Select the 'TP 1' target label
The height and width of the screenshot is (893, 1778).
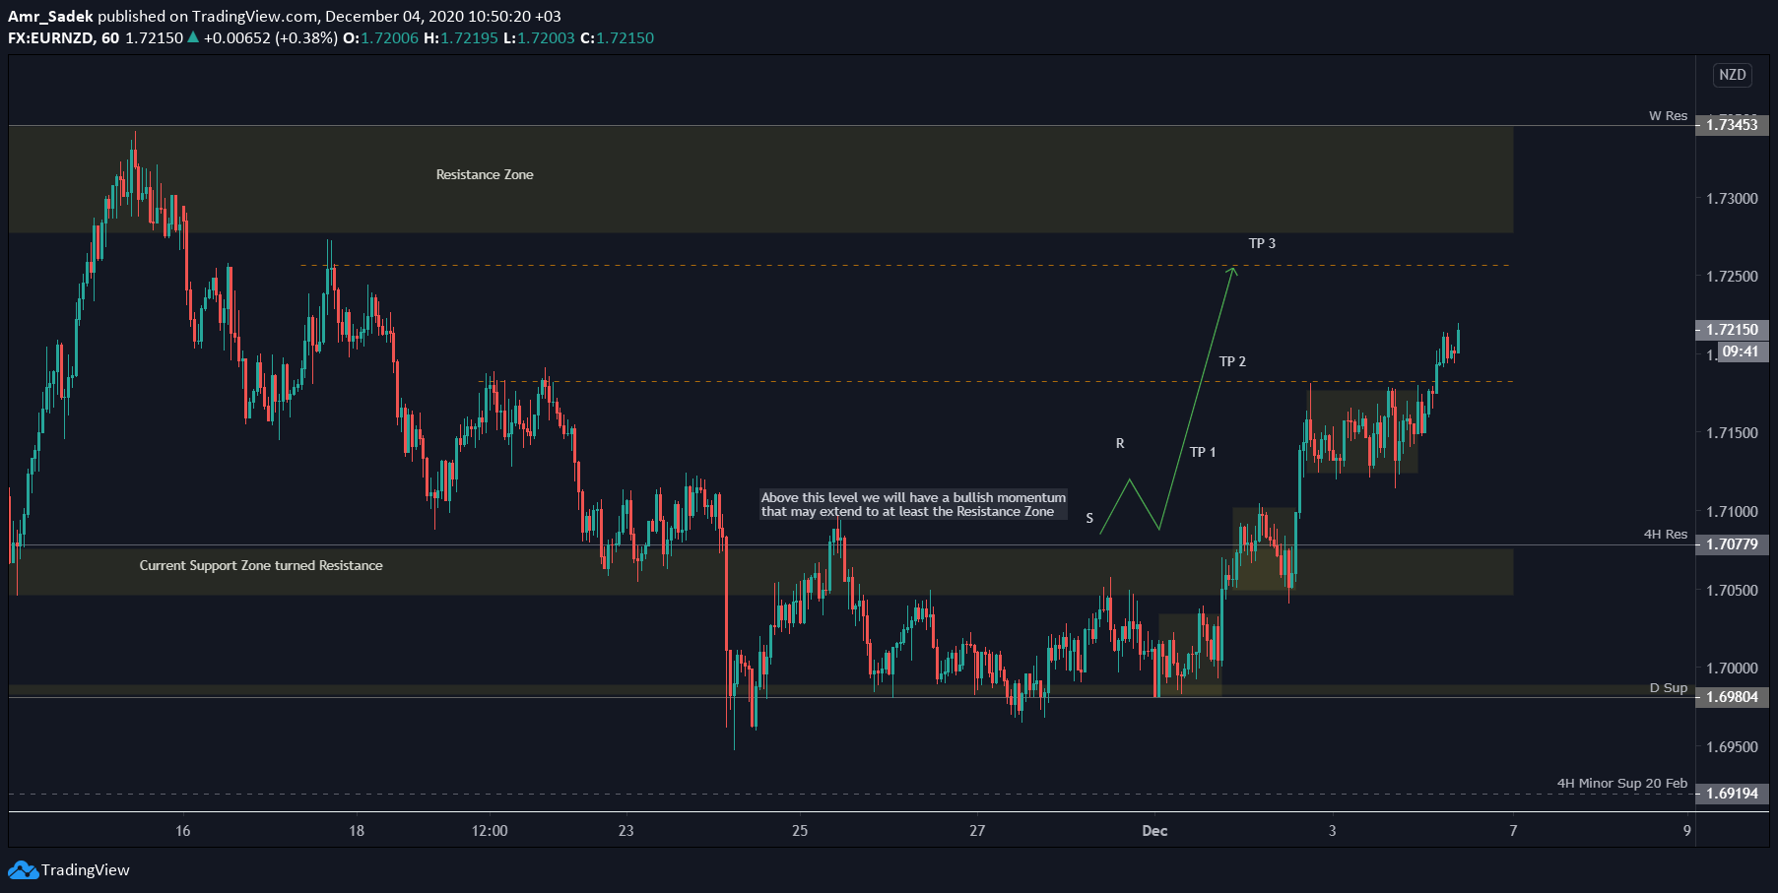tap(1203, 453)
